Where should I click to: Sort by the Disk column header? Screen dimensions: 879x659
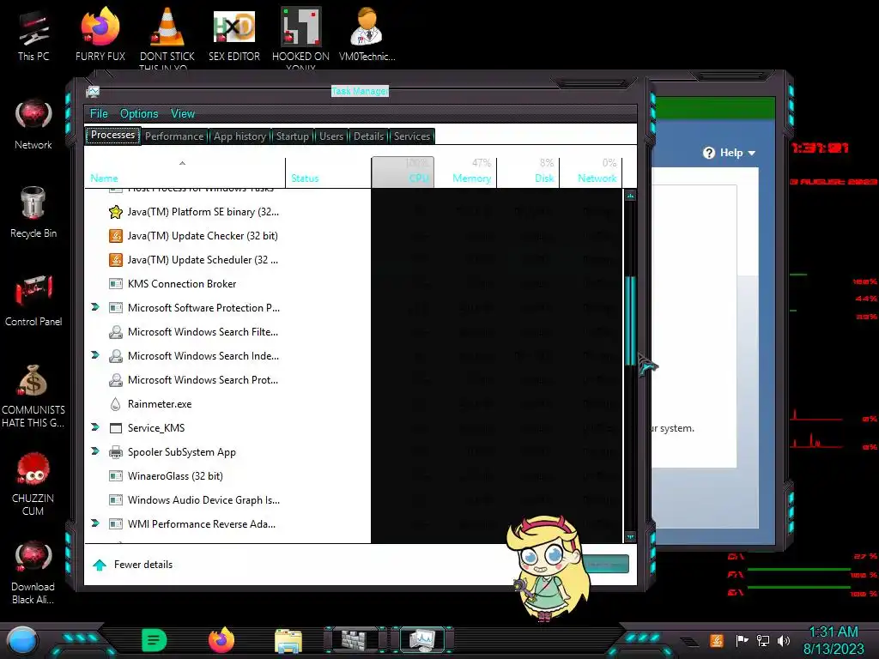pos(528,172)
